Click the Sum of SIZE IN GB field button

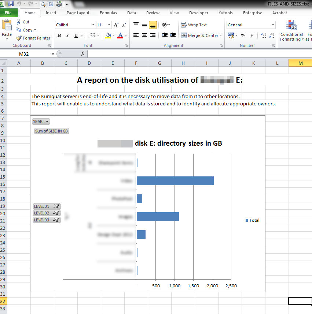[x=51, y=131]
